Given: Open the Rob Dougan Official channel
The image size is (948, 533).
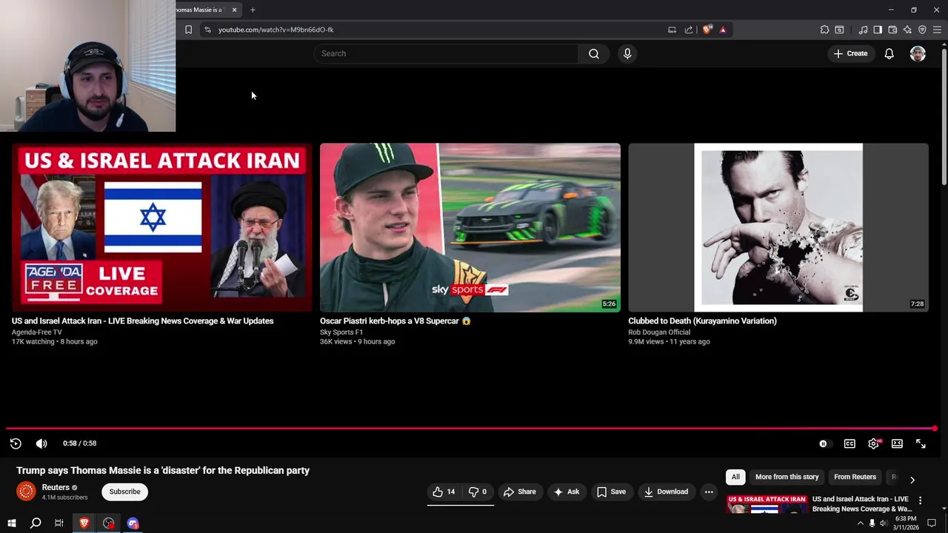Looking at the screenshot, I should [659, 332].
